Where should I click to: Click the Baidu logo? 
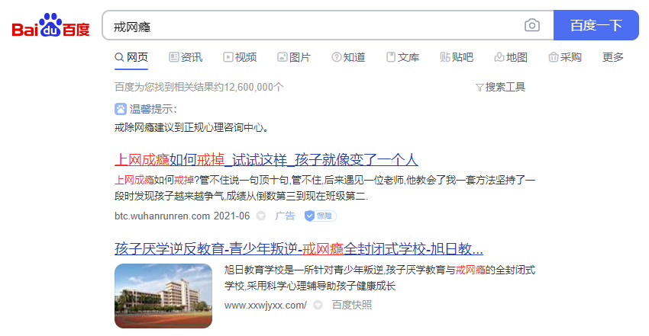pyautogui.click(x=50, y=26)
